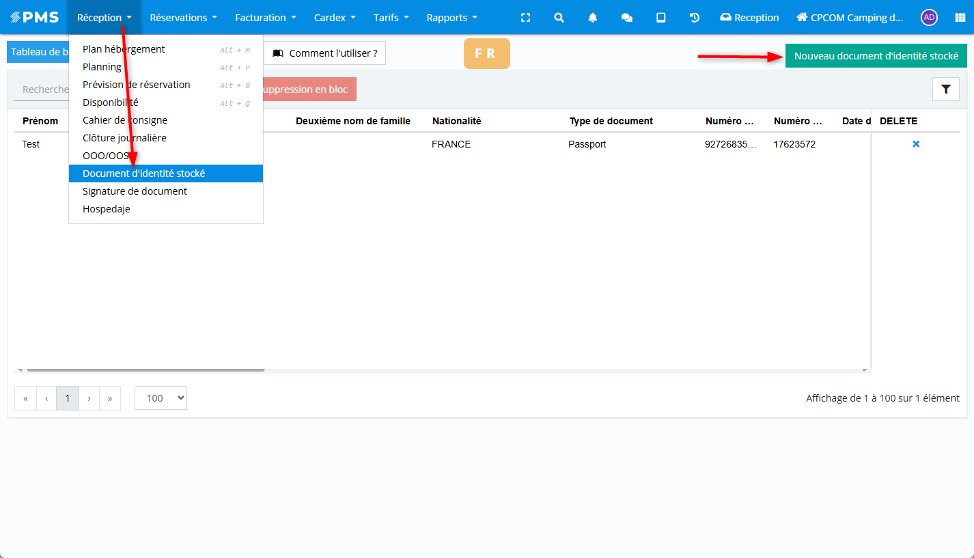Click the fullscreen icon in top bar

click(x=525, y=18)
